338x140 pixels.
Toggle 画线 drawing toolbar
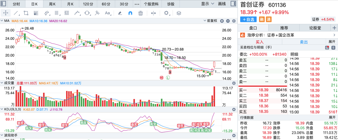[x=222, y=4]
